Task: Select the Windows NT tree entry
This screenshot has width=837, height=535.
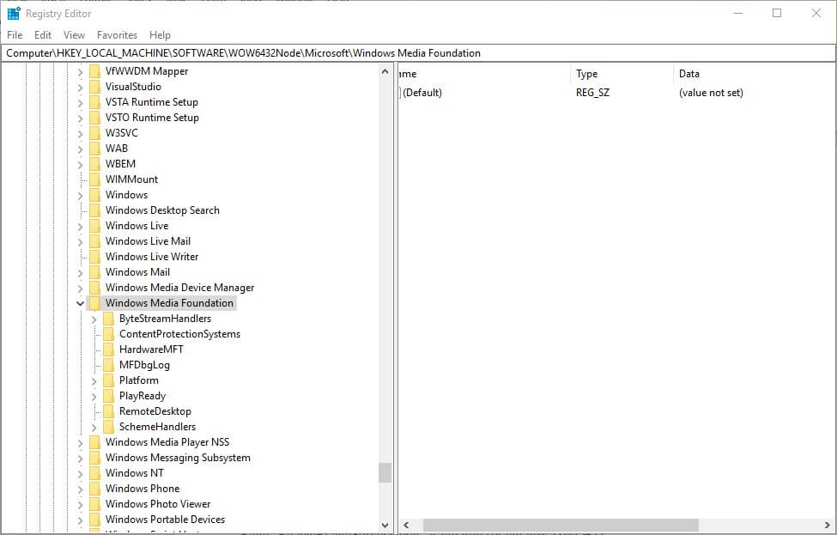Action: coord(135,473)
